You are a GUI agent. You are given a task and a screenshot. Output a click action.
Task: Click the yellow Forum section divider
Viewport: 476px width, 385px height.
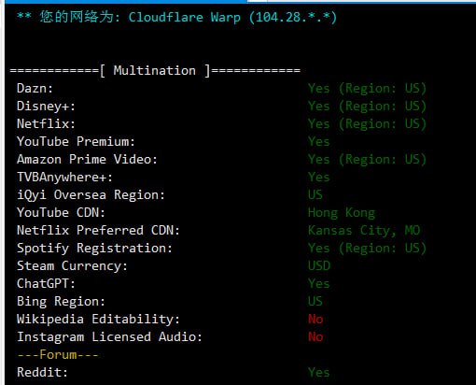coord(58,355)
